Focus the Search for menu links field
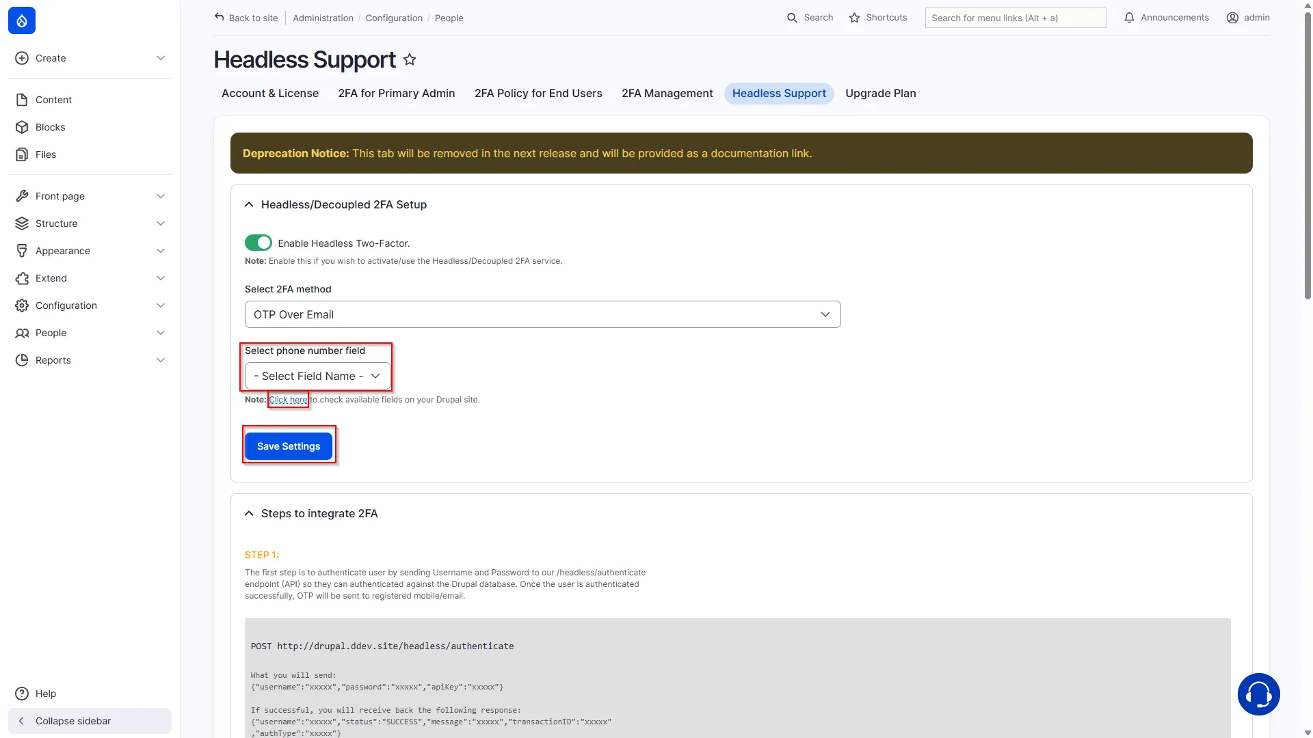1313x738 pixels. point(1016,18)
